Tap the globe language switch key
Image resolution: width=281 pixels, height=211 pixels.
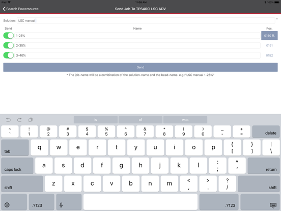point(14,202)
